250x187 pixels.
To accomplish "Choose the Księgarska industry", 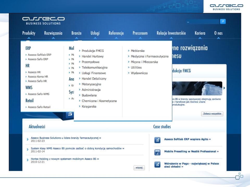I will (89, 106).
